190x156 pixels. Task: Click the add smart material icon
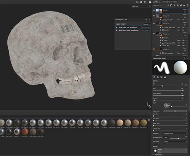coord(181,6)
